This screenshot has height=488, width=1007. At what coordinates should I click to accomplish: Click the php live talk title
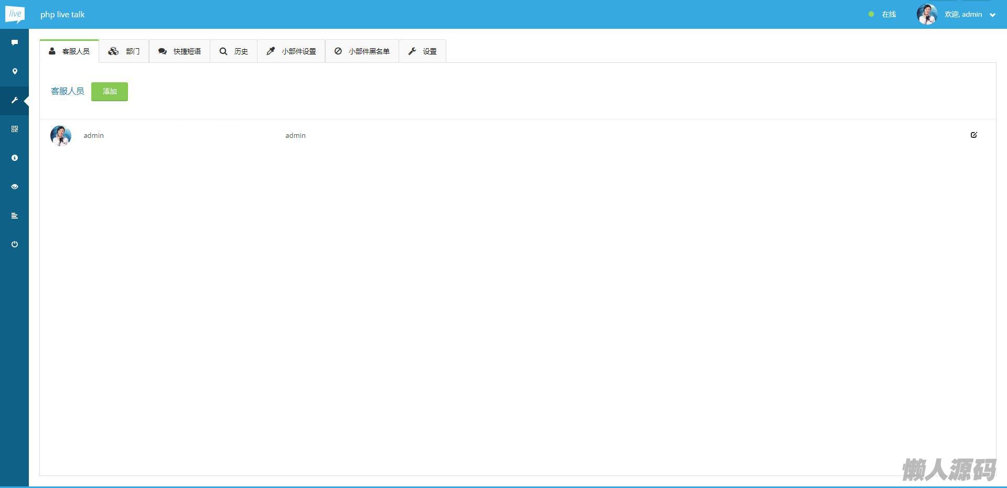[x=62, y=15]
